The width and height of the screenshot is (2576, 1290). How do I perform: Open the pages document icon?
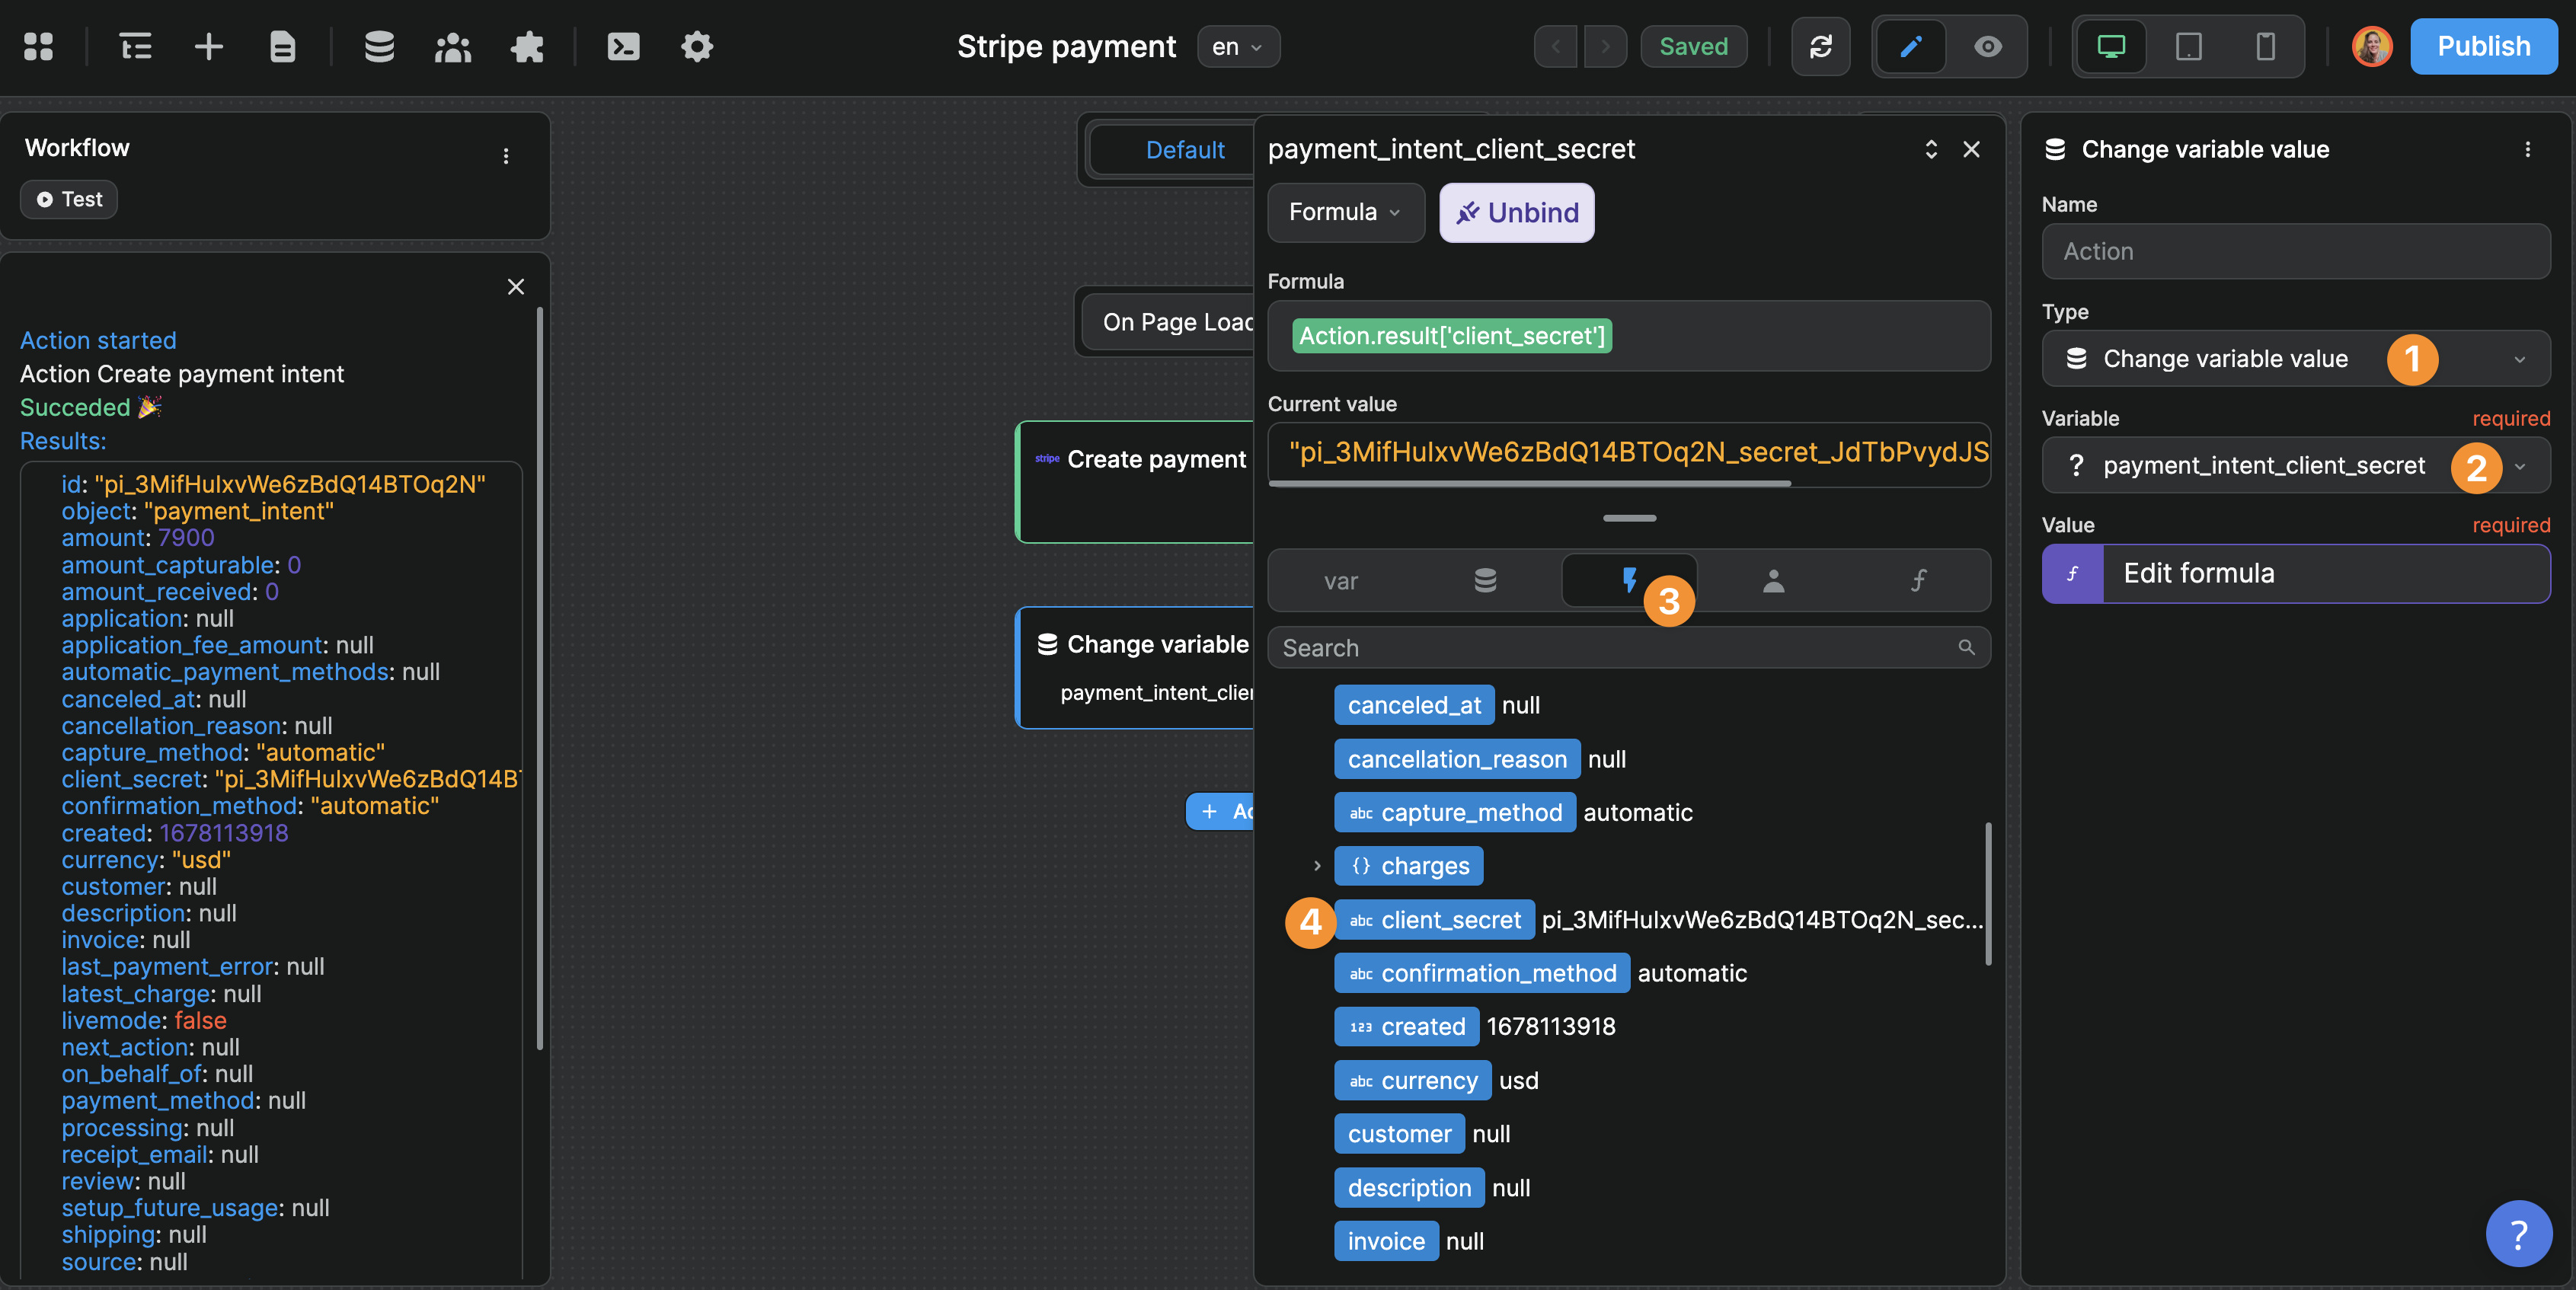[283, 46]
